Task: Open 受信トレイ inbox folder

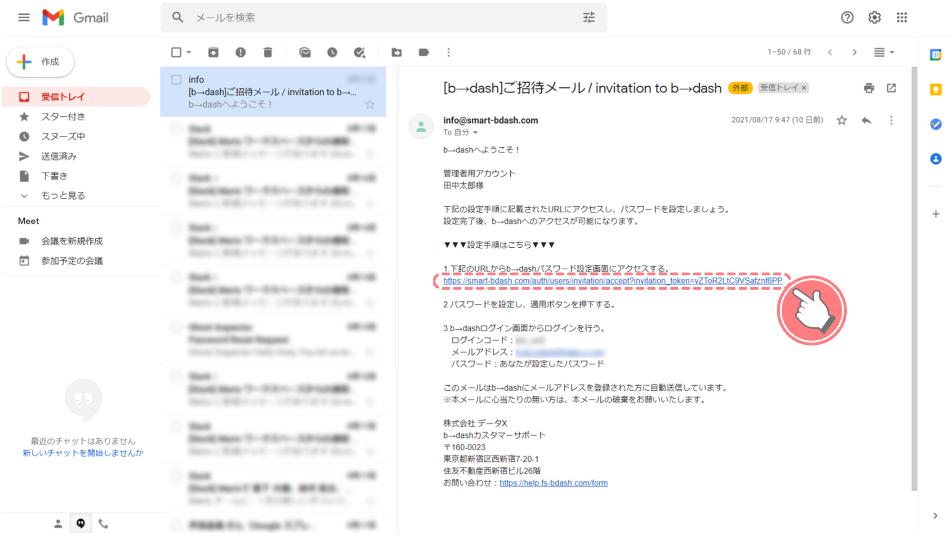Action: 76,97
